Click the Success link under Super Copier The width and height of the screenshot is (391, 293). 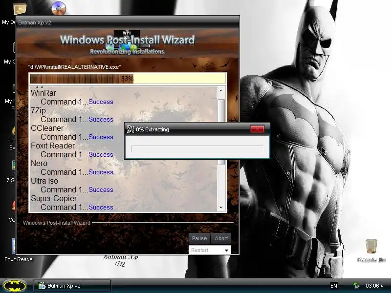(101, 207)
